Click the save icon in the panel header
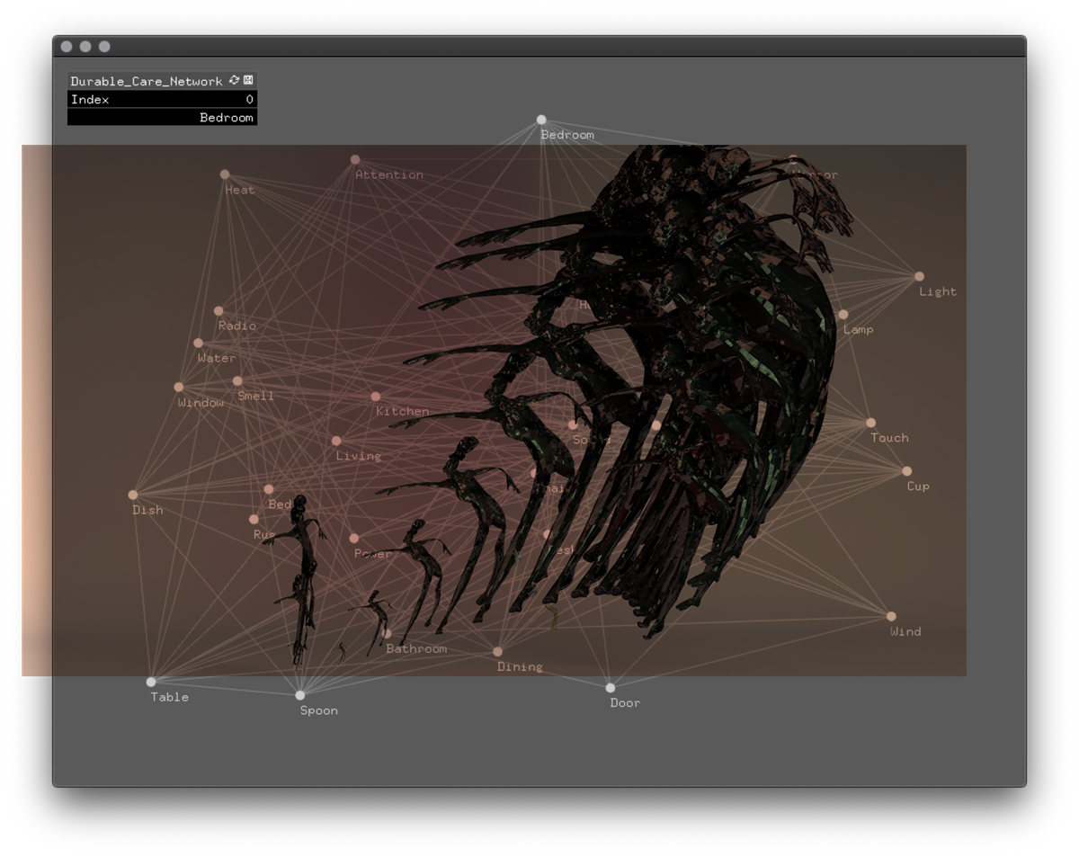Screen dimensions: 1079x857 (x=248, y=80)
